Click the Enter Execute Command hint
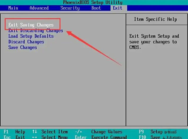The height and width of the screenshot is (139, 188). (101, 137)
